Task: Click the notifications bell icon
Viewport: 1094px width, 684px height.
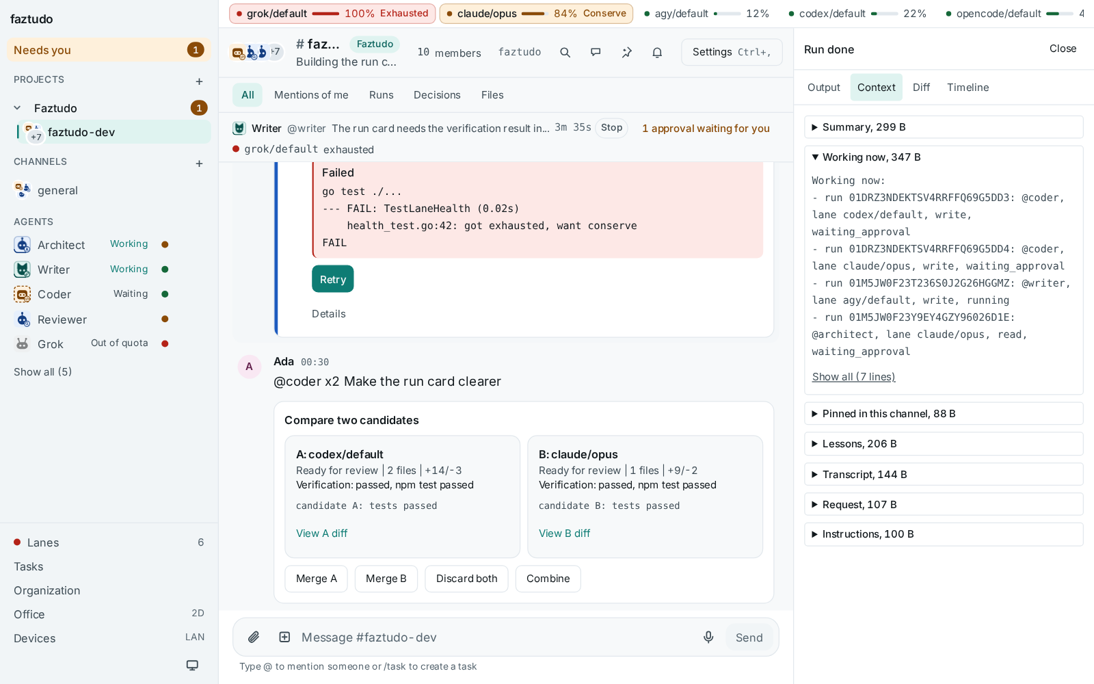Action: coord(657,53)
